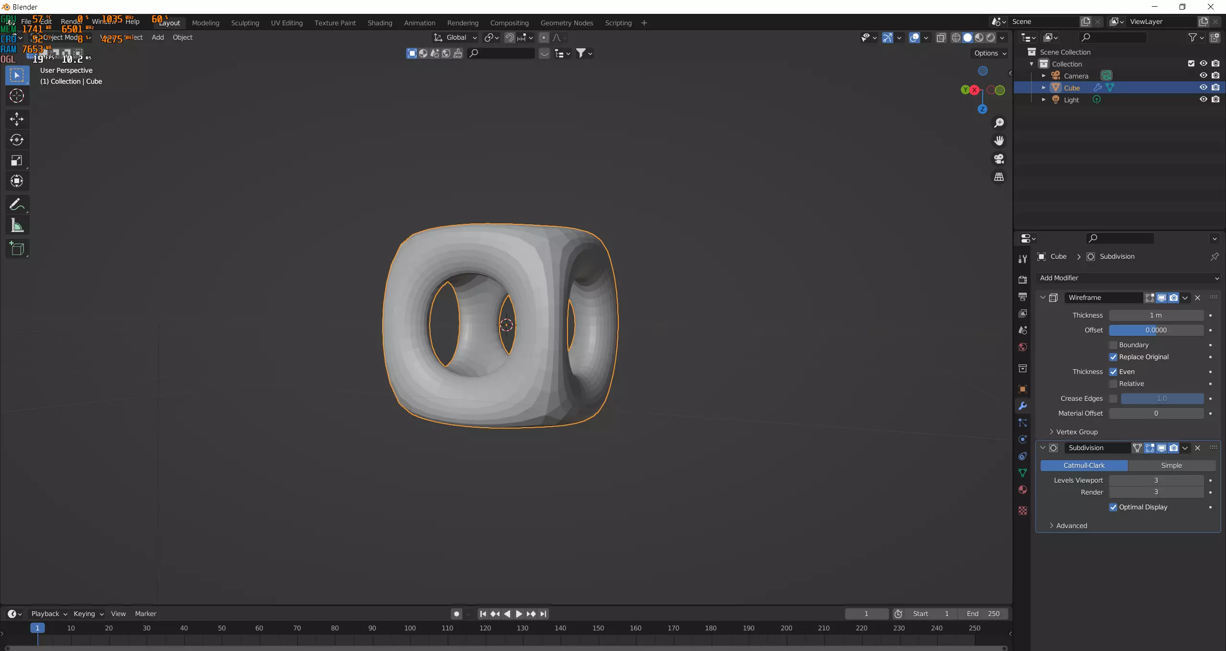The height and width of the screenshot is (651, 1226).
Task: Open the Playback menu in timeline
Action: (49, 614)
